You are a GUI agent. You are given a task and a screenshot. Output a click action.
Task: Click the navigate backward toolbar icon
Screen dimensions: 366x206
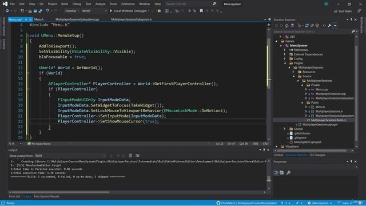click(7, 11)
